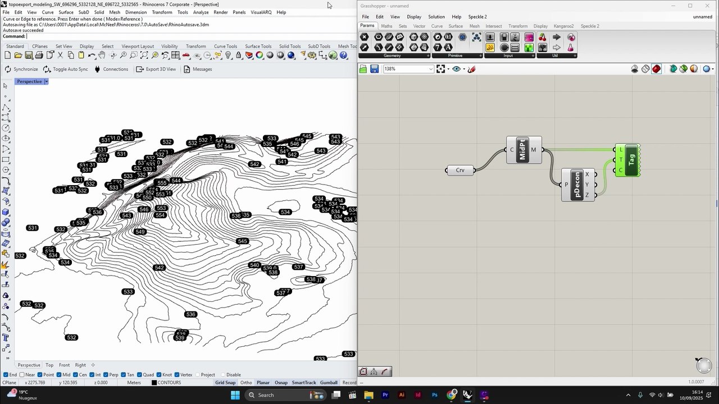The height and width of the screenshot is (404, 719).
Task: Toggle the Vertex osnap checkbox
Action: pyautogui.click(x=177, y=375)
